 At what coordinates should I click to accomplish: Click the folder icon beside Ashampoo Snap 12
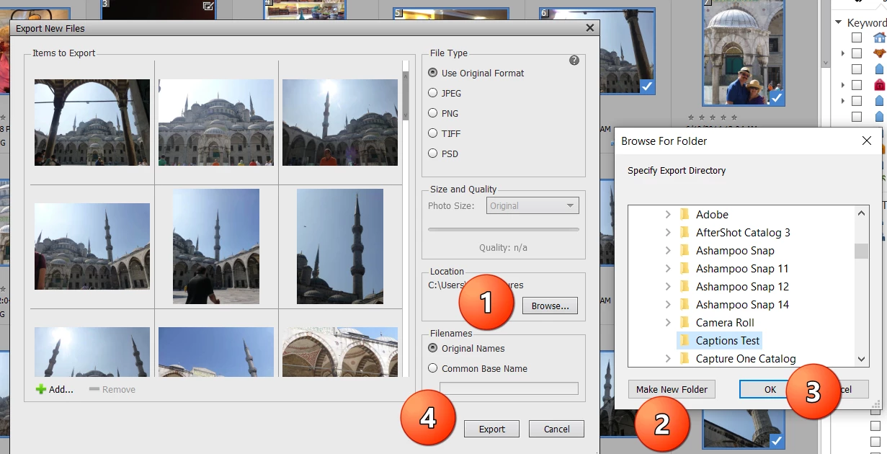coord(685,286)
